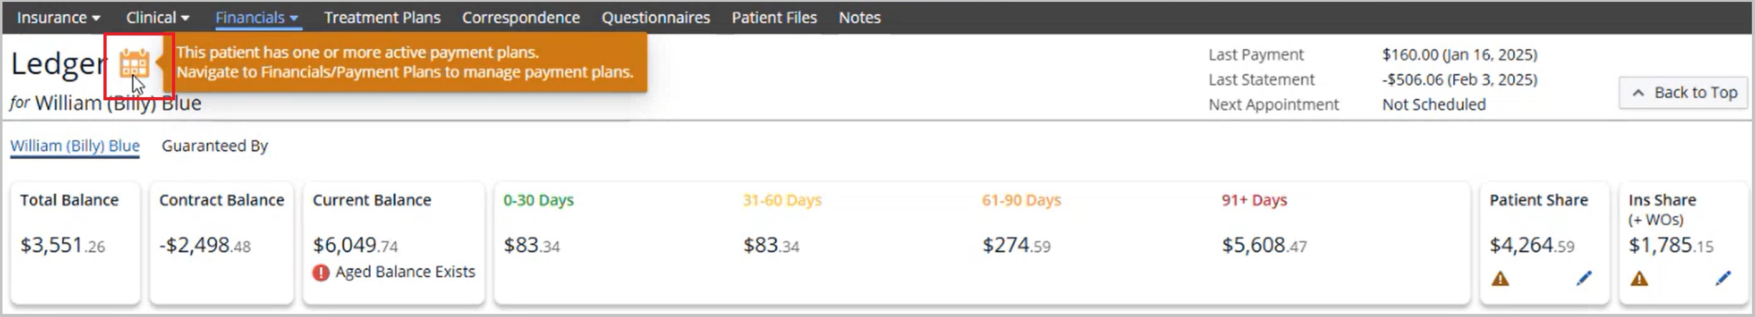Click the Total Balance card
Image resolution: width=1755 pixels, height=317 pixels.
coord(75,243)
